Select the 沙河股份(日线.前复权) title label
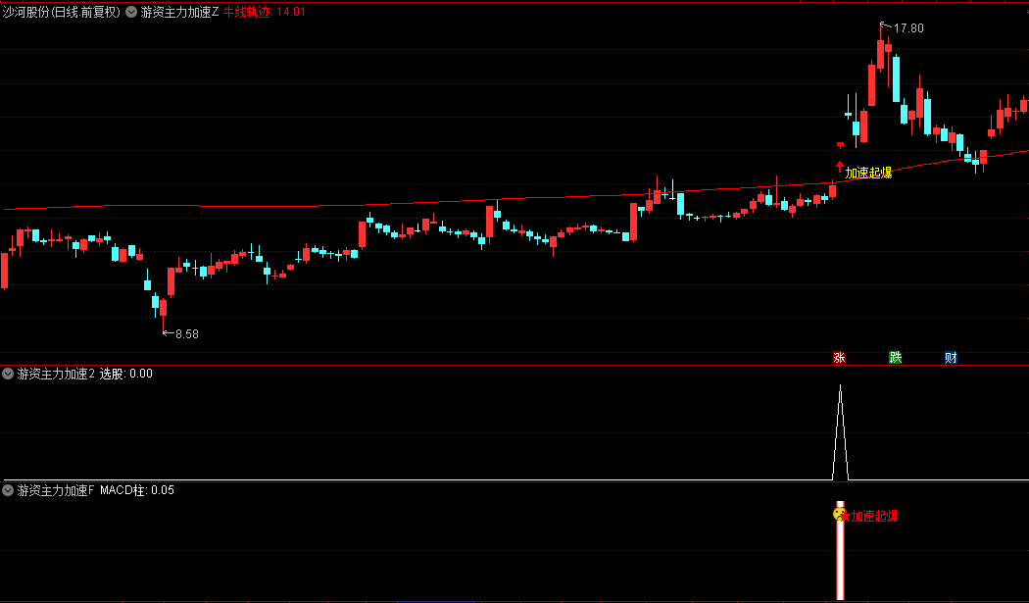This screenshot has height=603, width=1029. coord(62,12)
